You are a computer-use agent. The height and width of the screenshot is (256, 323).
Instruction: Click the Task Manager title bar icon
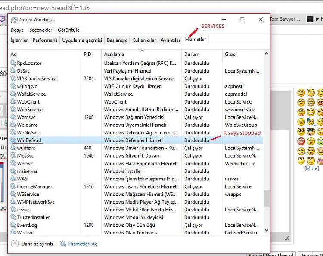point(14,20)
